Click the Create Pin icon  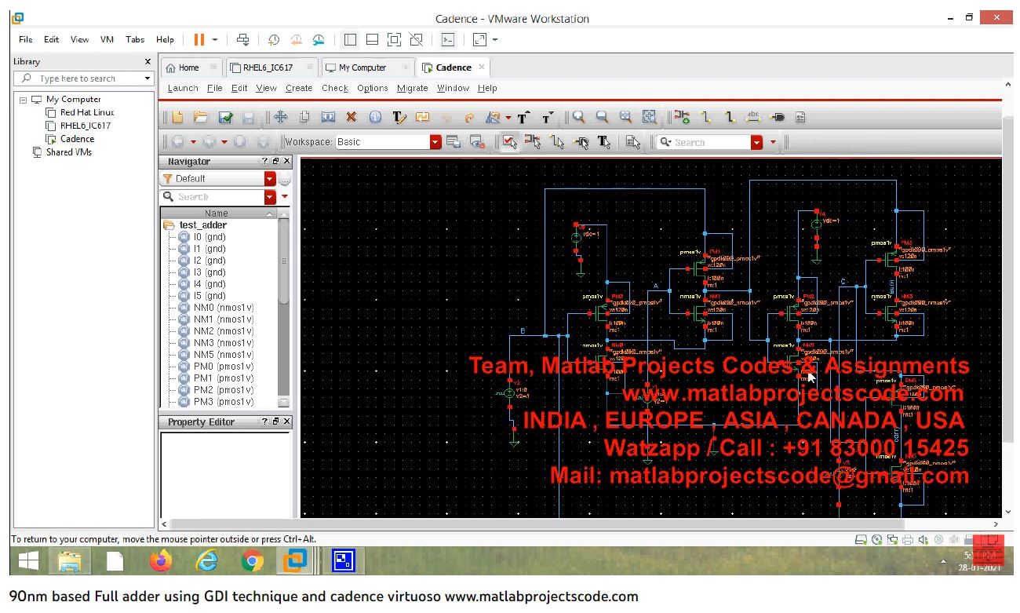pos(777,118)
